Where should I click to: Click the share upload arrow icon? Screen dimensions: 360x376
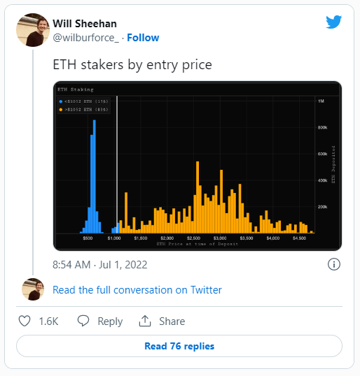click(145, 321)
